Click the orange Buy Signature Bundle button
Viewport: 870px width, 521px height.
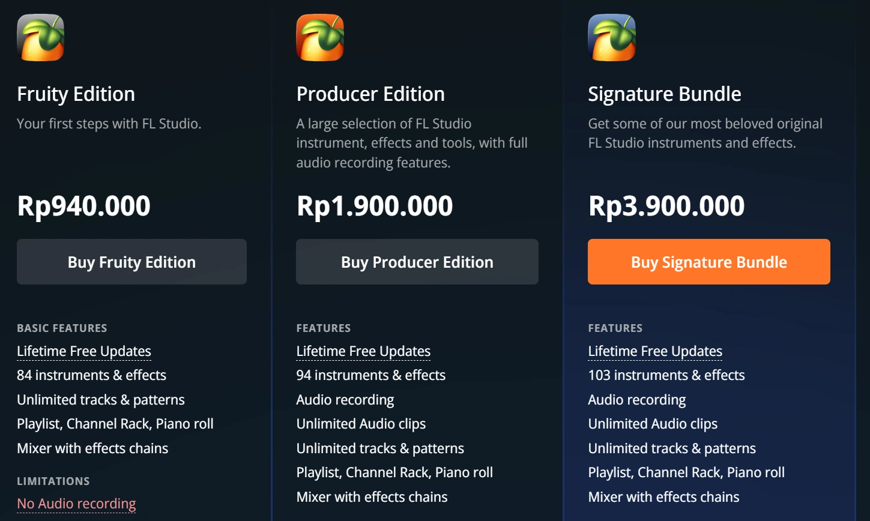click(x=708, y=262)
